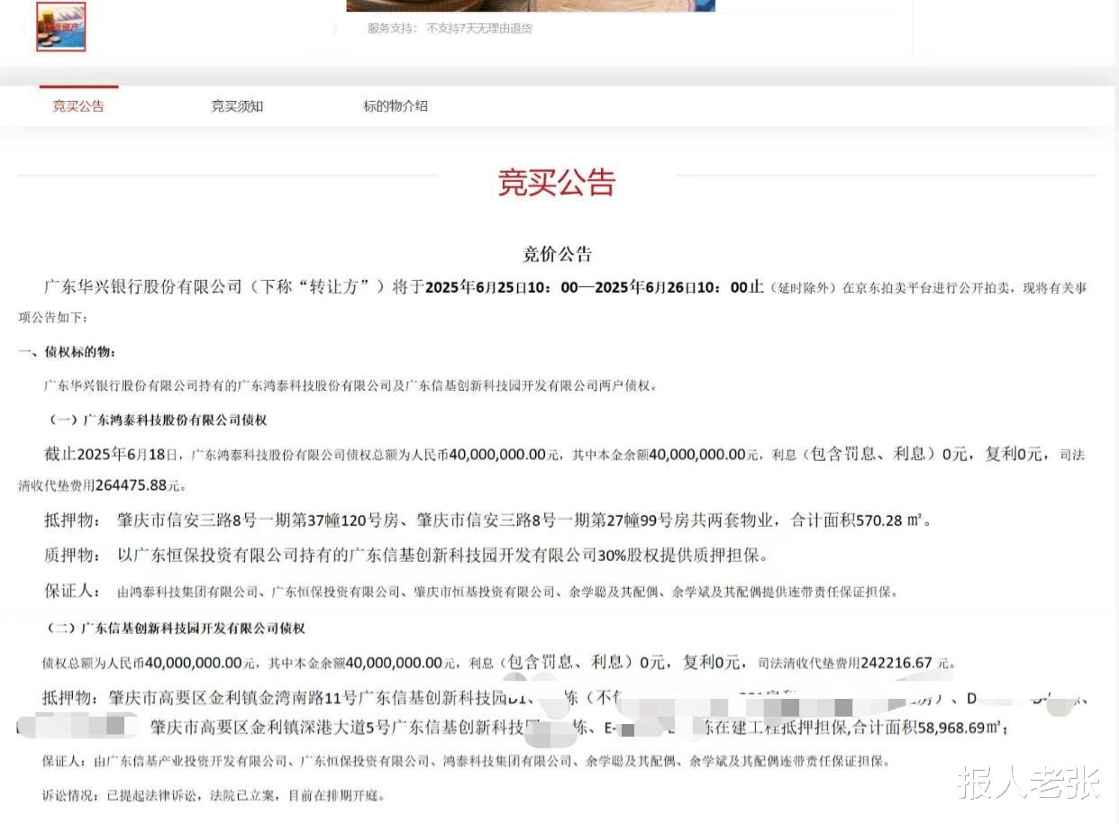Click the 一、债权标的物 section heading

(68, 351)
